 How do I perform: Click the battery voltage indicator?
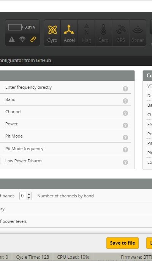point(22,27)
